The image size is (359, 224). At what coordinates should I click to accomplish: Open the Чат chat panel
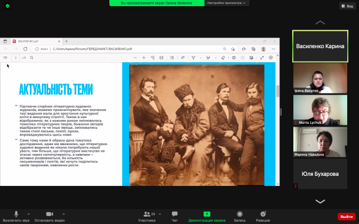pos(174,215)
